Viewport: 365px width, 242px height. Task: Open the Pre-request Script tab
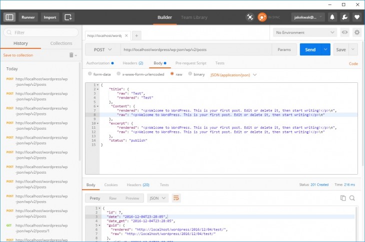[190, 63]
